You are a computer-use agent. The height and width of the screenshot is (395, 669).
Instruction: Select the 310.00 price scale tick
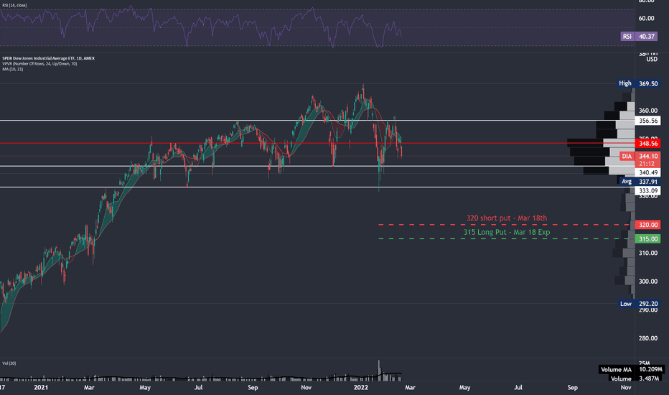647,253
